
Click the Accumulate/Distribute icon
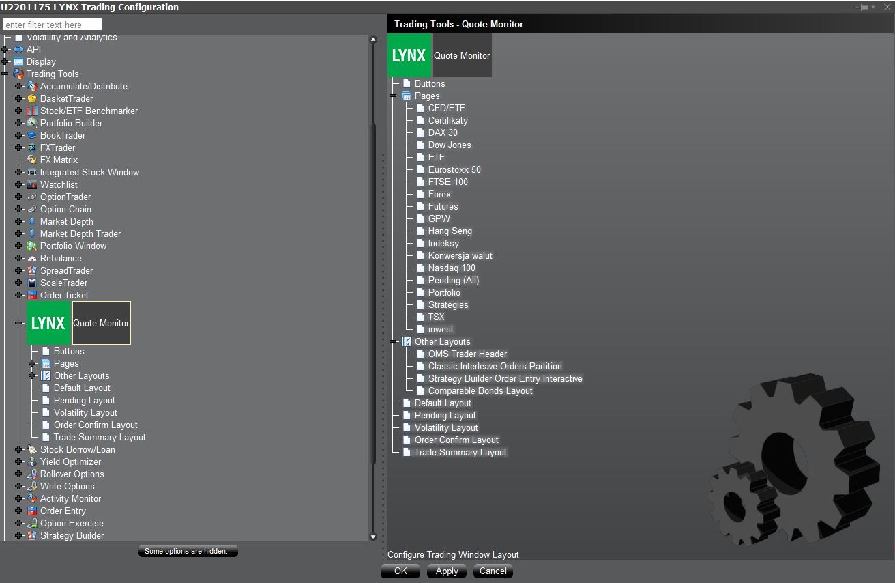point(31,86)
